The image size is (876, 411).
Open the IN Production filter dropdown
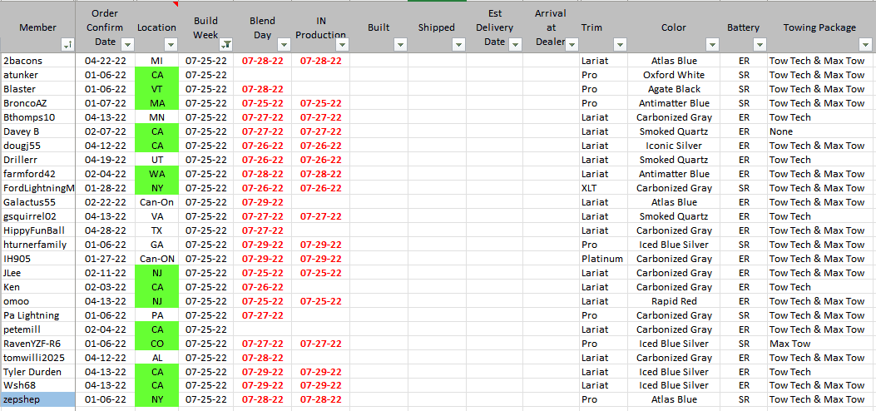342,43
